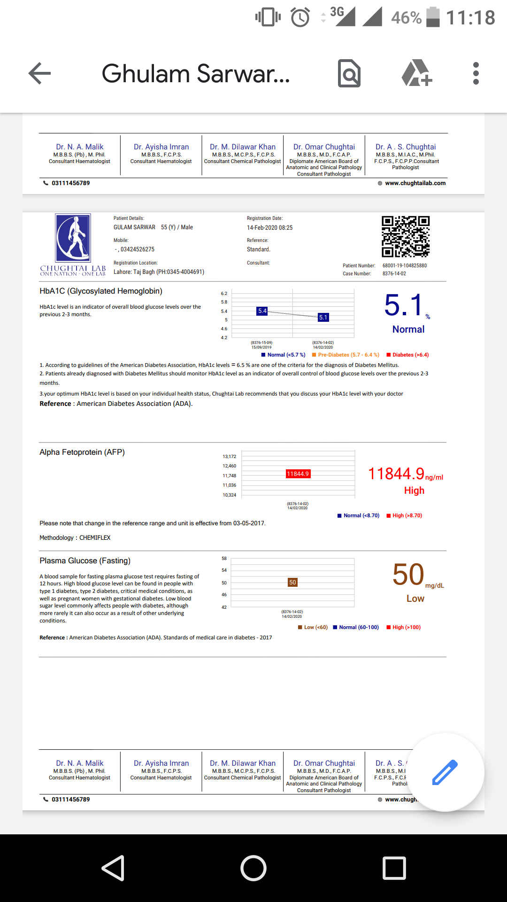Tap the 50 mg/dL result value
The width and height of the screenshot is (507, 902).
[x=417, y=575]
